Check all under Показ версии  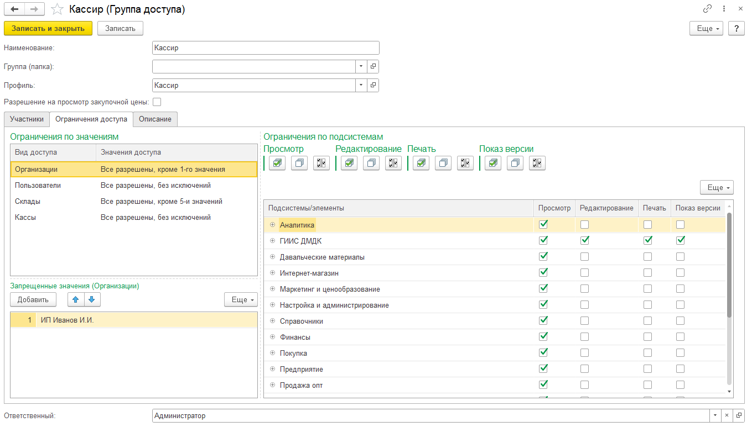[493, 163]
